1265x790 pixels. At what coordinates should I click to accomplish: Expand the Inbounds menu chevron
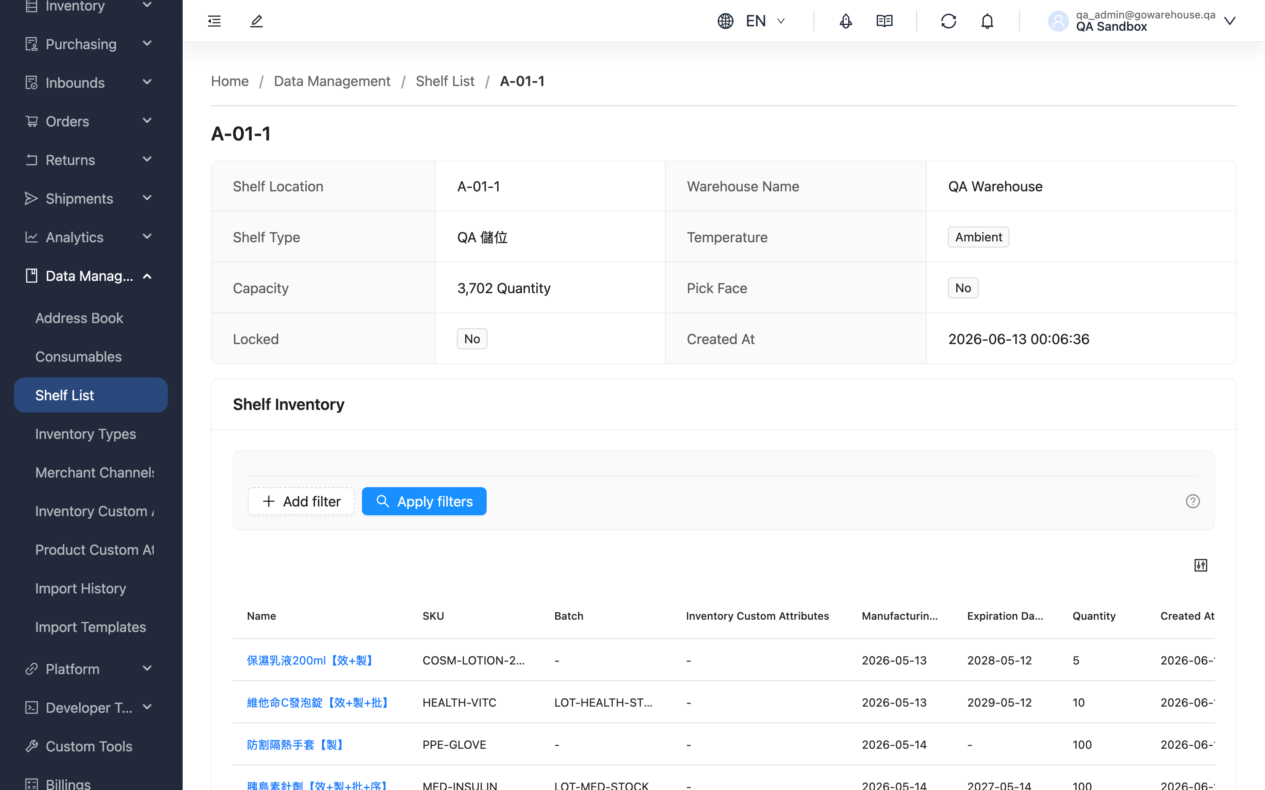(x=148, y=82)
